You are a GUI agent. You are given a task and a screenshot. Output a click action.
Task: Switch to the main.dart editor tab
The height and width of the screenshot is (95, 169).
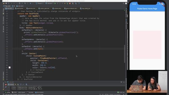point(10,8)
